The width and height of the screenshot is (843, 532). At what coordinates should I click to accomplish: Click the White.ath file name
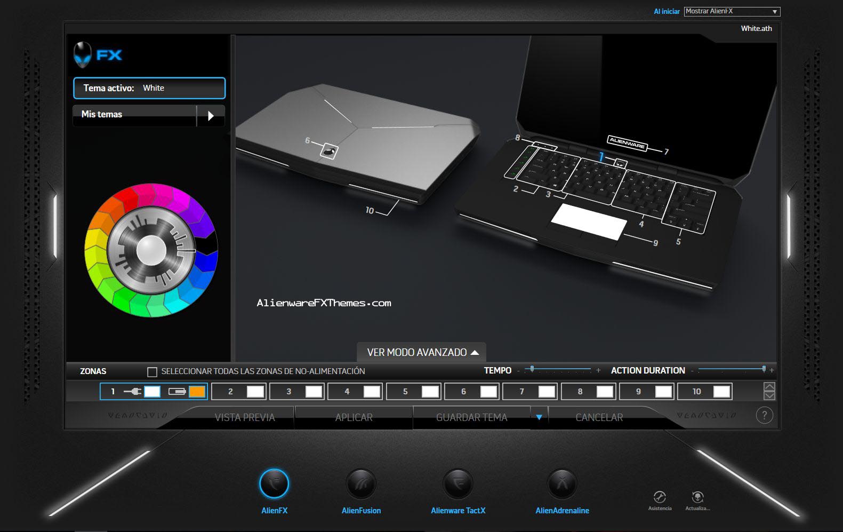(x=756, y=28)
